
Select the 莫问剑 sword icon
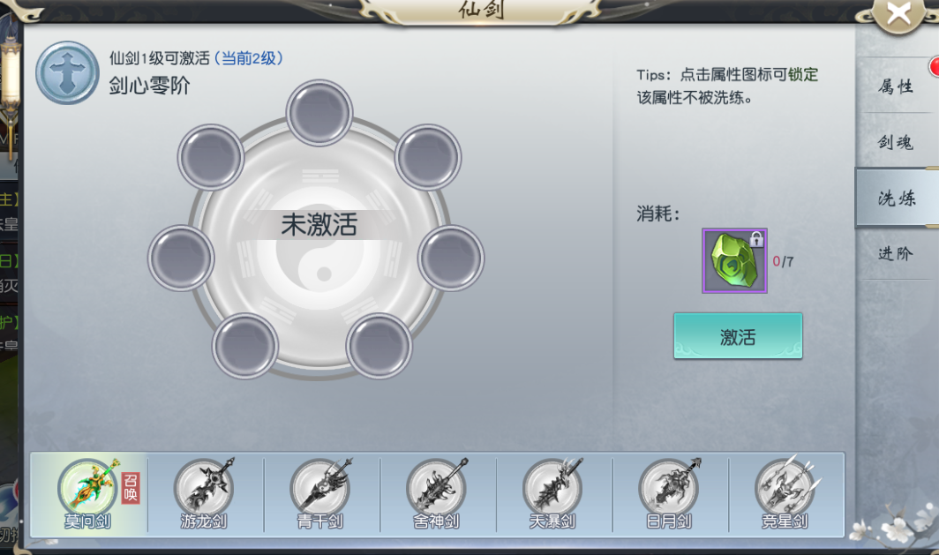(87, 489)
